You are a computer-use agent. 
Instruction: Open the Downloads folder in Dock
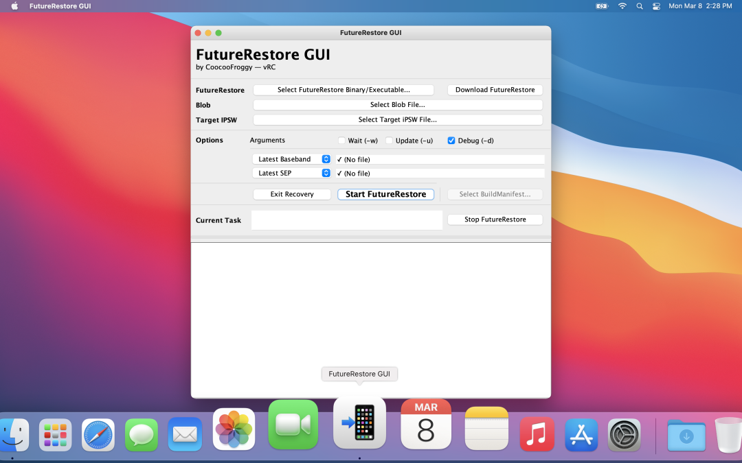[x=686, y=435]
